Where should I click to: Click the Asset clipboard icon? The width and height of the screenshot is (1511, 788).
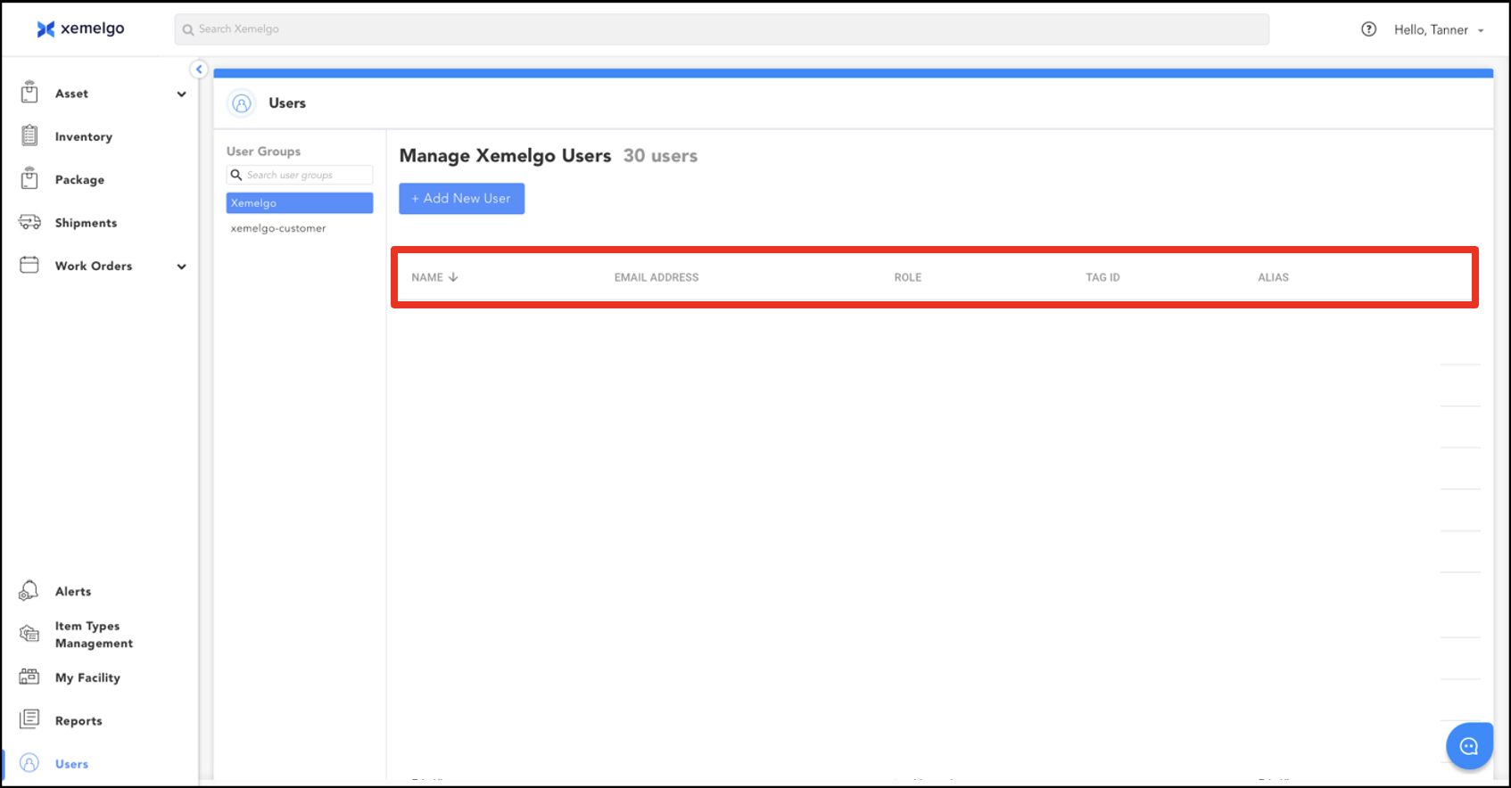coord(29,93)
